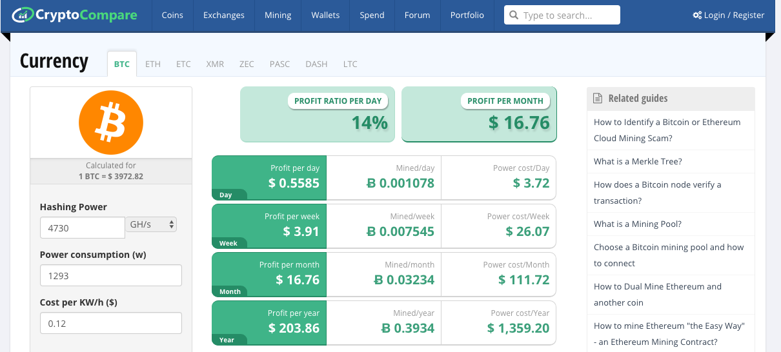Open What is a Merkle Tree guide

(638, 161)
